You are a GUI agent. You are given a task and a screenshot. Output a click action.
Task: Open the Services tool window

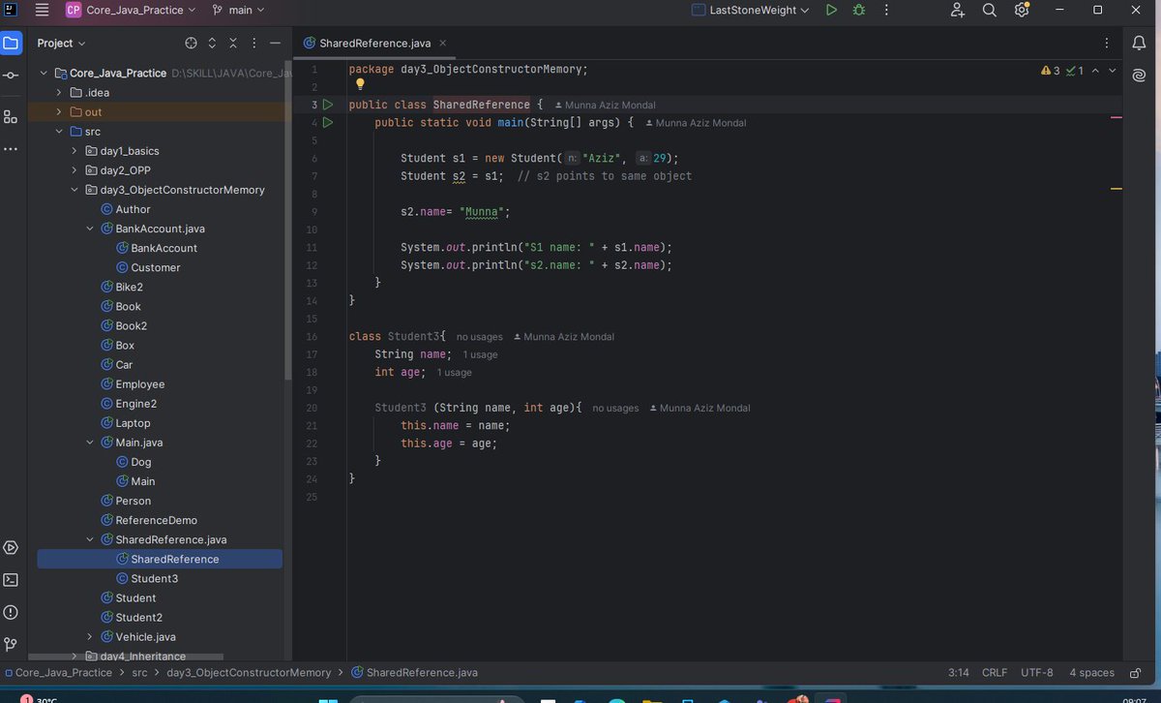(11, 548)
